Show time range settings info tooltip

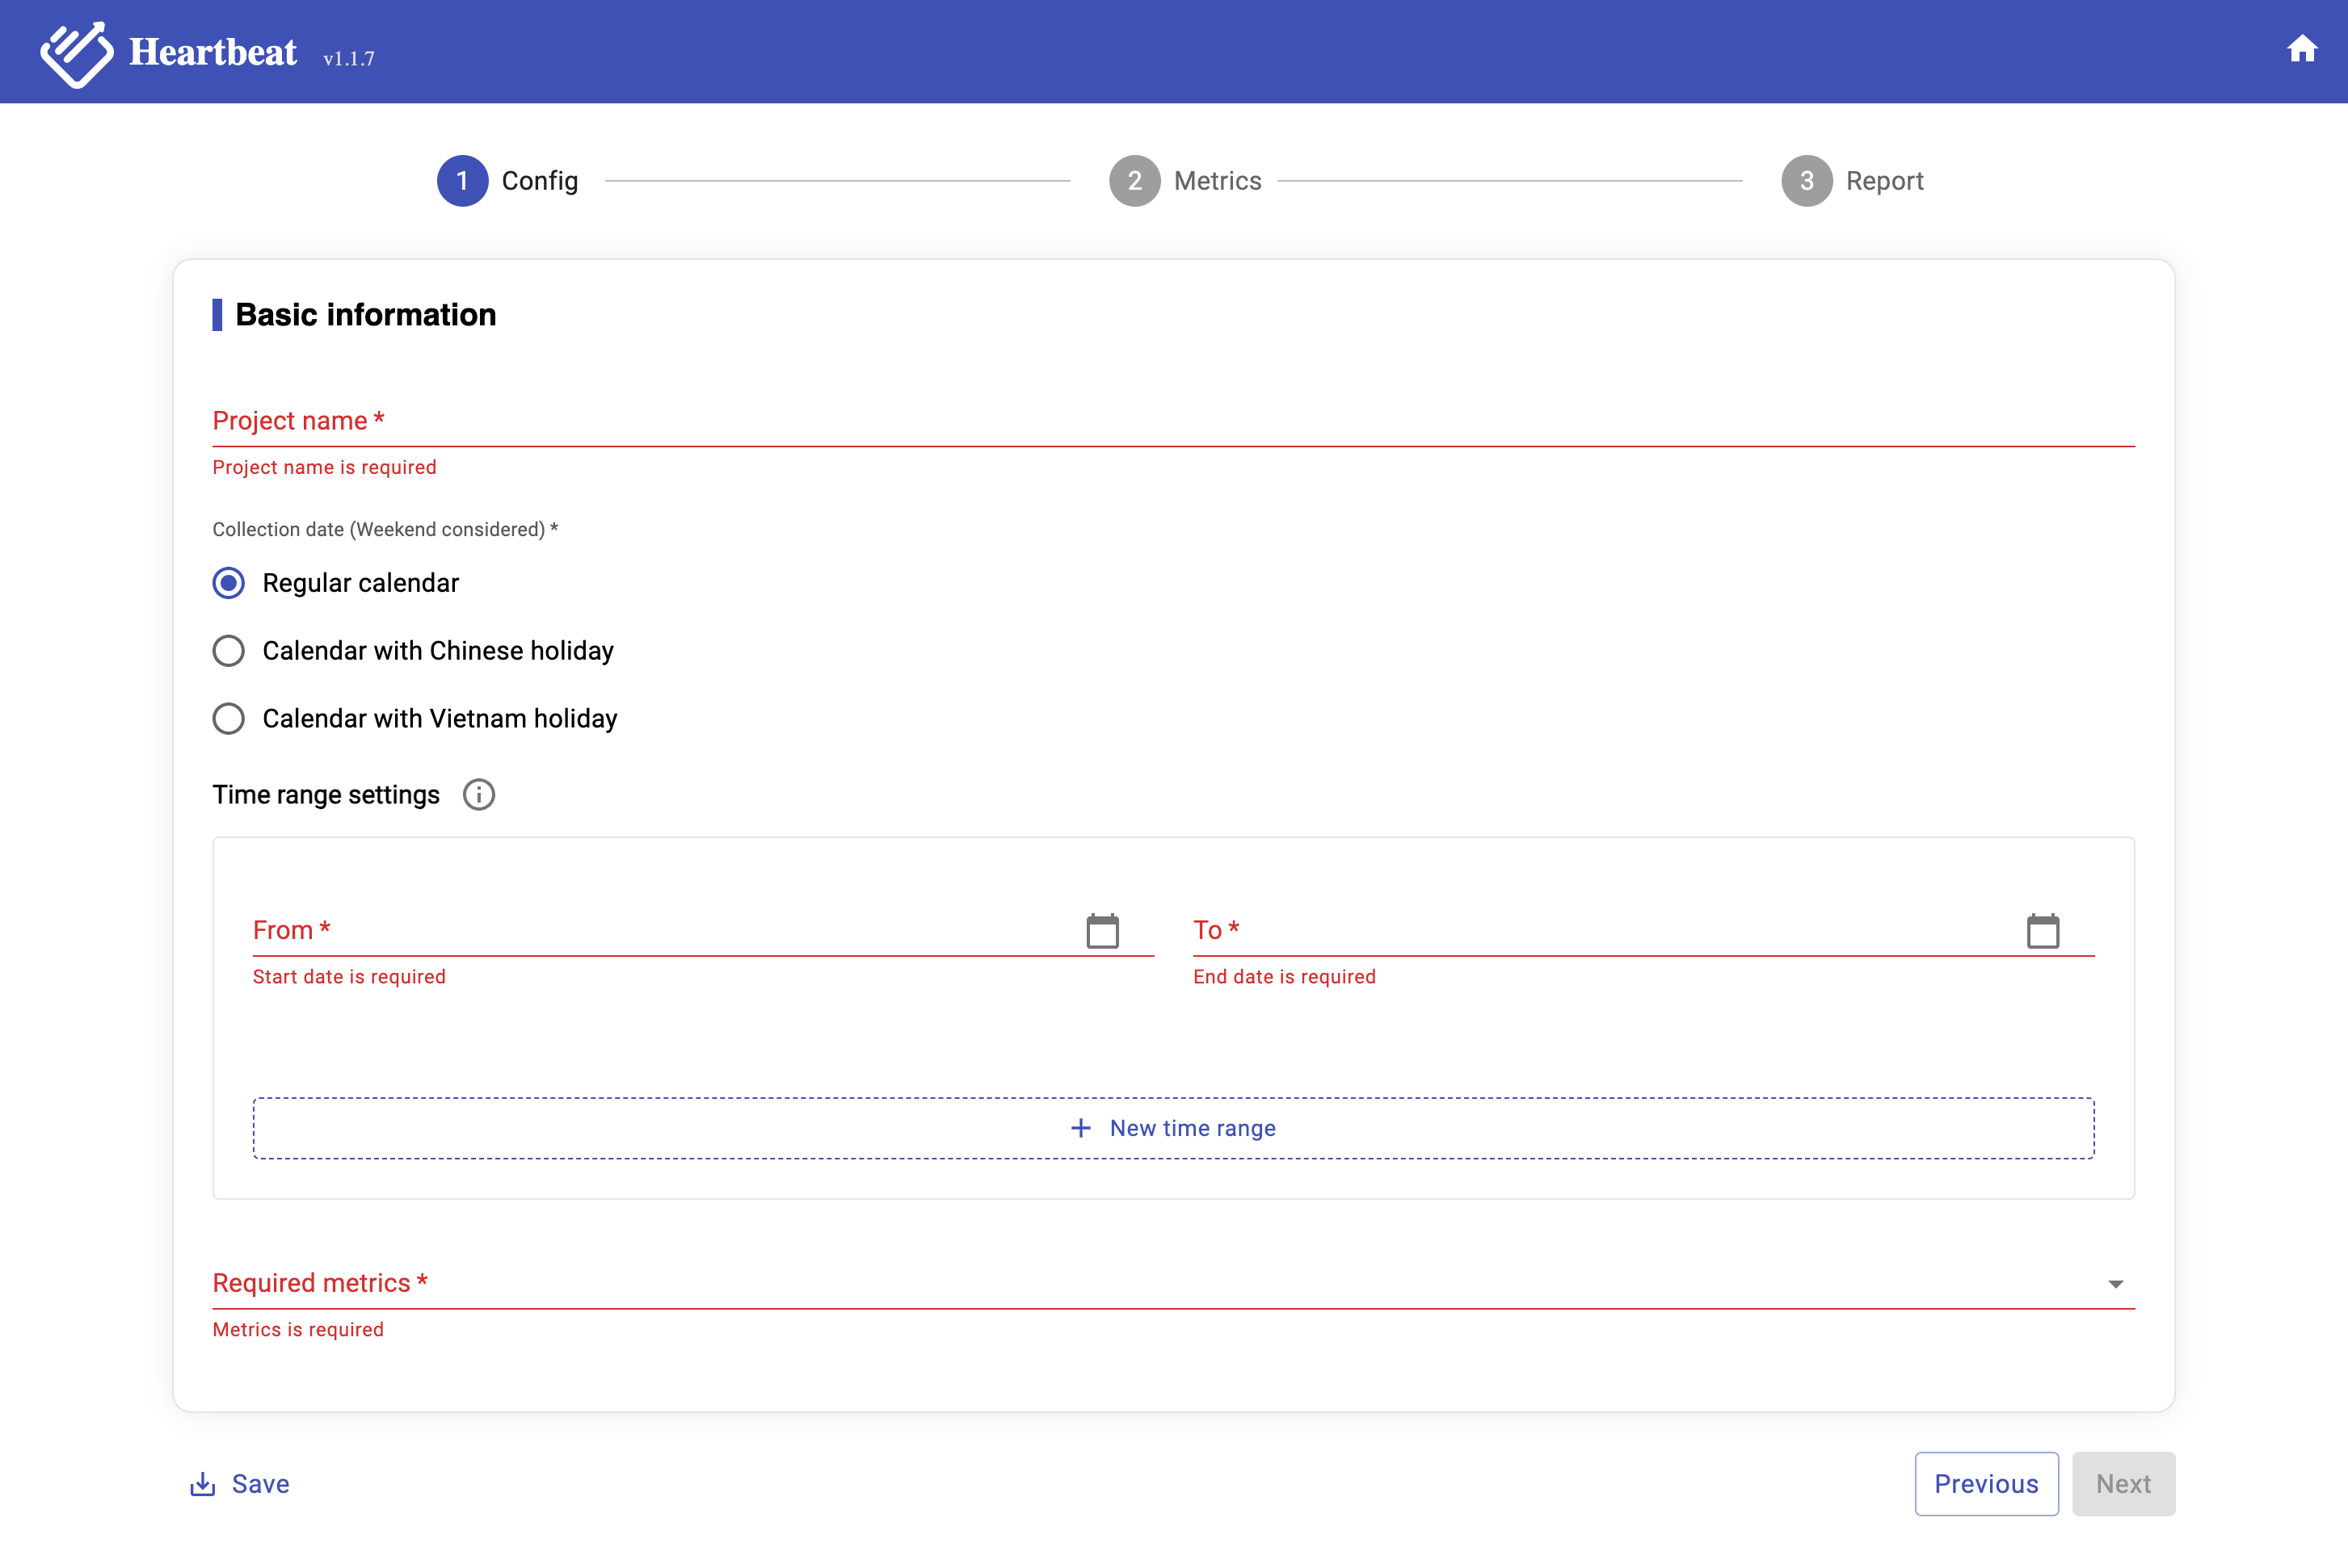pos(478,795)
